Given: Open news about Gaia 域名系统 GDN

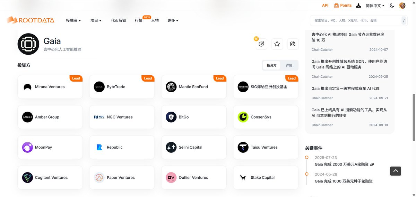Looking at the screenshot, I should [349, 64].
